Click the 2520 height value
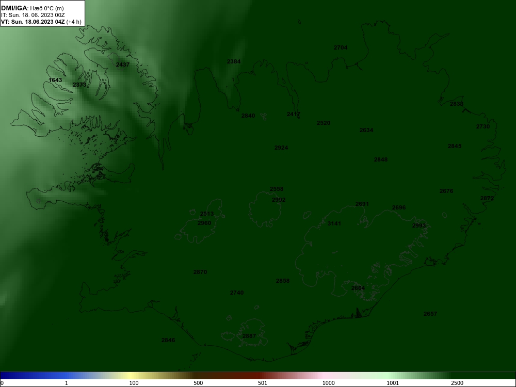The image size is (516, 387). pos(324,123)
